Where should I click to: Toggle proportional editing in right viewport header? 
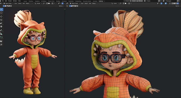coord(129,3)
